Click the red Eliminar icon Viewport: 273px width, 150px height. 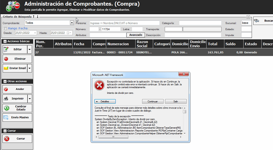pos(6,59)
